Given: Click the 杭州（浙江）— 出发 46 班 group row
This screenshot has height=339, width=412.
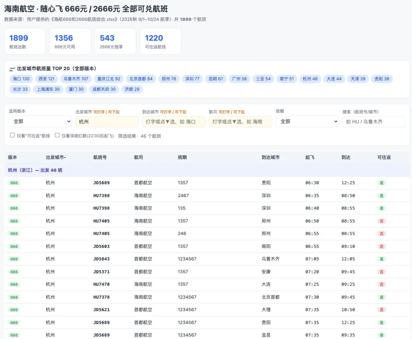Looking at the screenshot, I should [207, 170].
